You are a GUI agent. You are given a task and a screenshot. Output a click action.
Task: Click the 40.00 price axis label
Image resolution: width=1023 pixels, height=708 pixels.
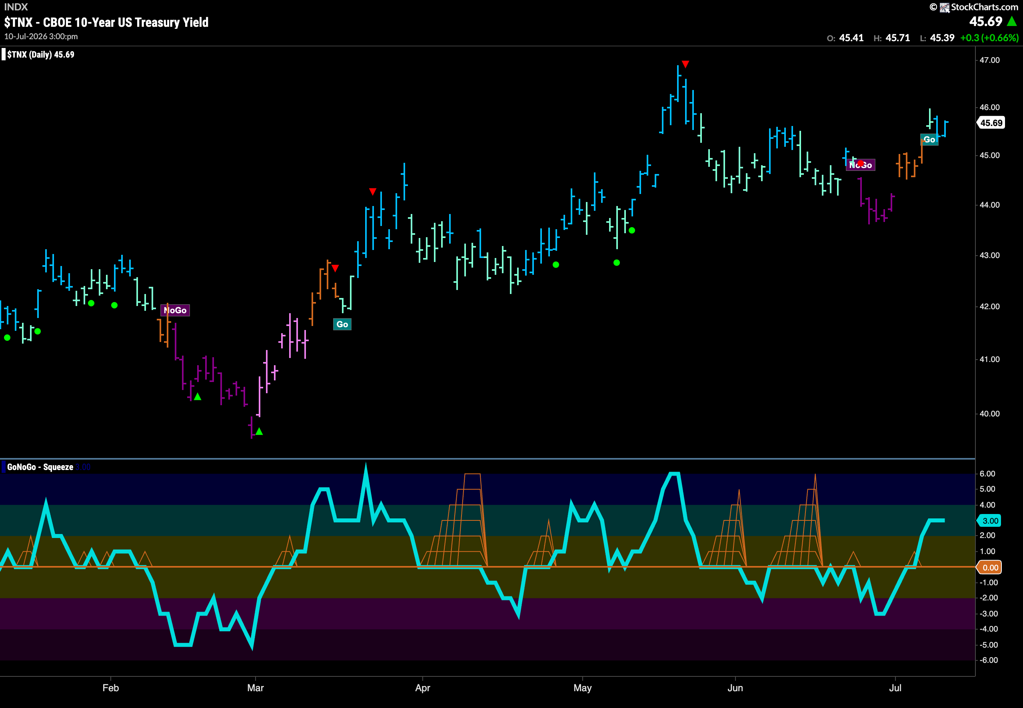point(990,414)
